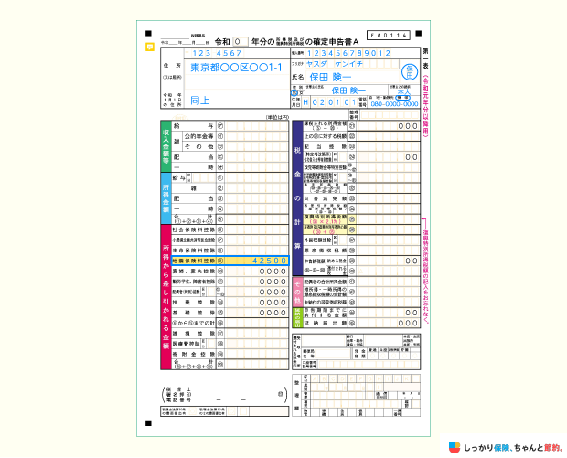Screen dimensions: 567x458
Task: Click the 整理番号 field above tax section
Action: (x=390, y=115)
